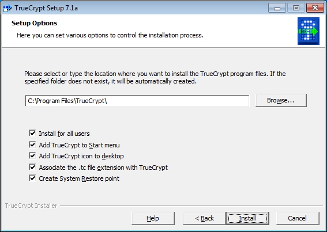Click the blue TrueCrypt installer logo graphic
Screen dimensions: 327x232
tap(309, 31)
